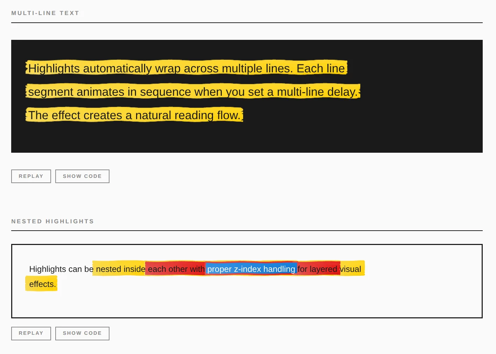496x354 pixels.
Task: Click the yellow highlighted word "visual"
Action: pyautogui.click(x=351, y=269)
